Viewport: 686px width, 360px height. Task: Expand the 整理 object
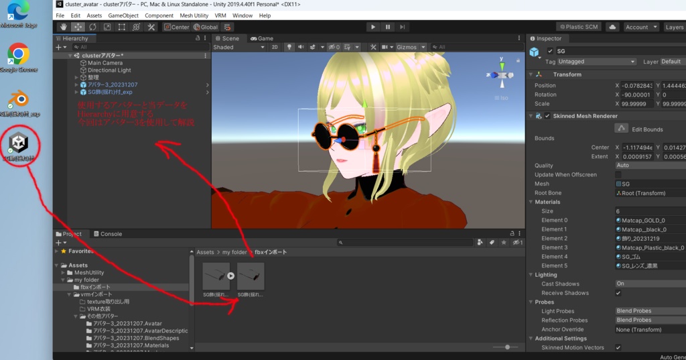point(76,78)
